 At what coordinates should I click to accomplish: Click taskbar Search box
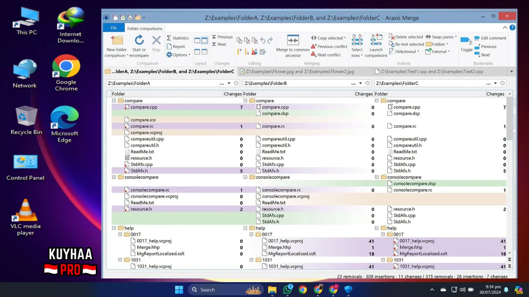tap(225, 290)
